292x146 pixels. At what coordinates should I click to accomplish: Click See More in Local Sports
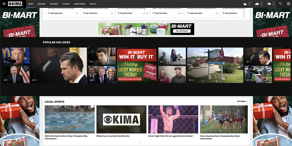(241, 101)
